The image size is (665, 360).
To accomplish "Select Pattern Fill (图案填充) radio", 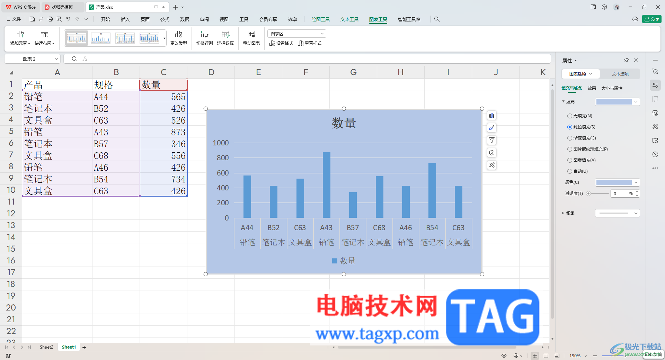I will pos(569,160).
